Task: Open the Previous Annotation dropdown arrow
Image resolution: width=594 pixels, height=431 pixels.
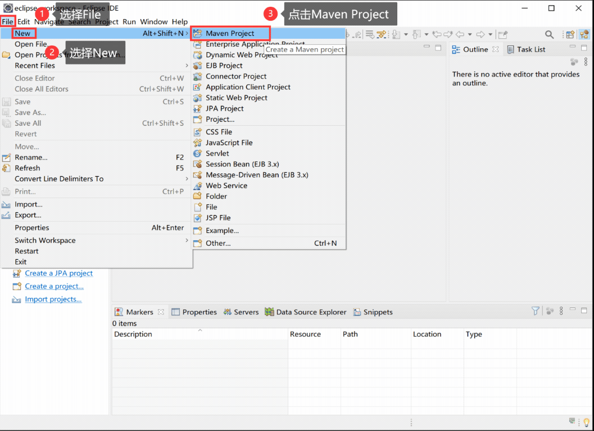Action: pos(427,34)
